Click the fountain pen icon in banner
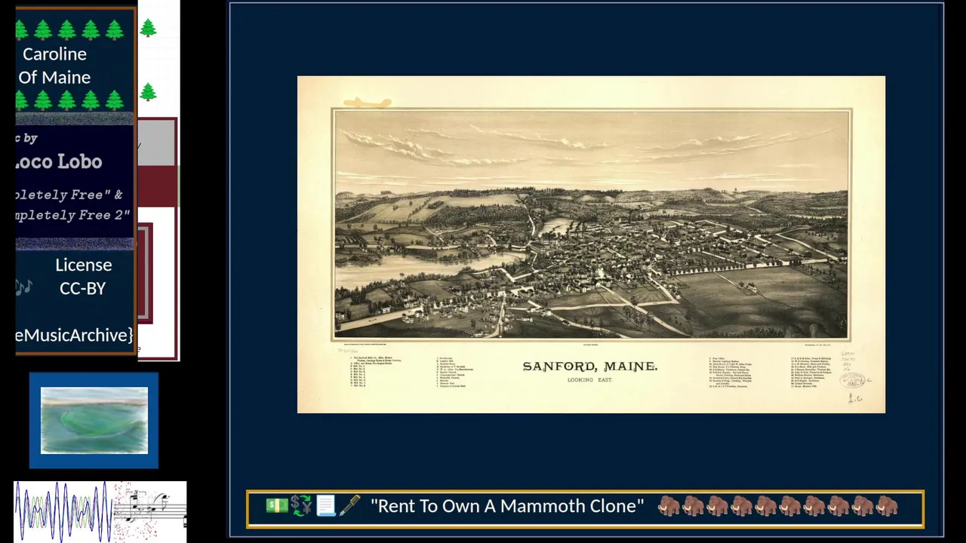Screen dimensions: 966x543 [x=349, y=506]
